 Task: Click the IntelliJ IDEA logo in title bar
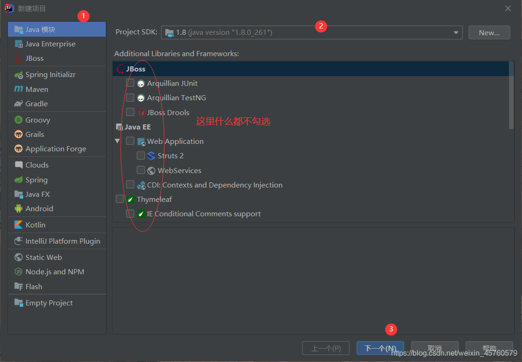point(9,8)
